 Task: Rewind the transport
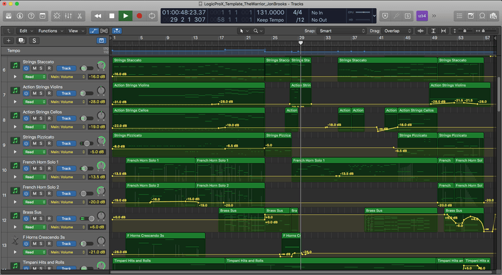pos(98,16)
